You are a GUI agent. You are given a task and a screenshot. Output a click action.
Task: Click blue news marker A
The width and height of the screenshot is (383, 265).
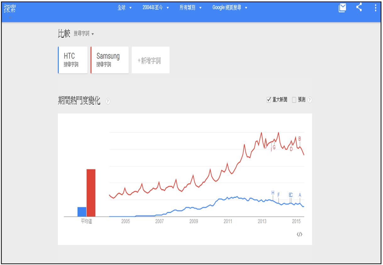click(x=300, y=195)
